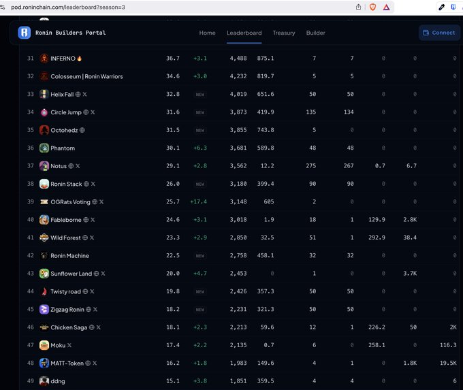Open Notus website globe icon
Image resolution: width=463 pixels, height=390 pixels.
pos(71,166)
